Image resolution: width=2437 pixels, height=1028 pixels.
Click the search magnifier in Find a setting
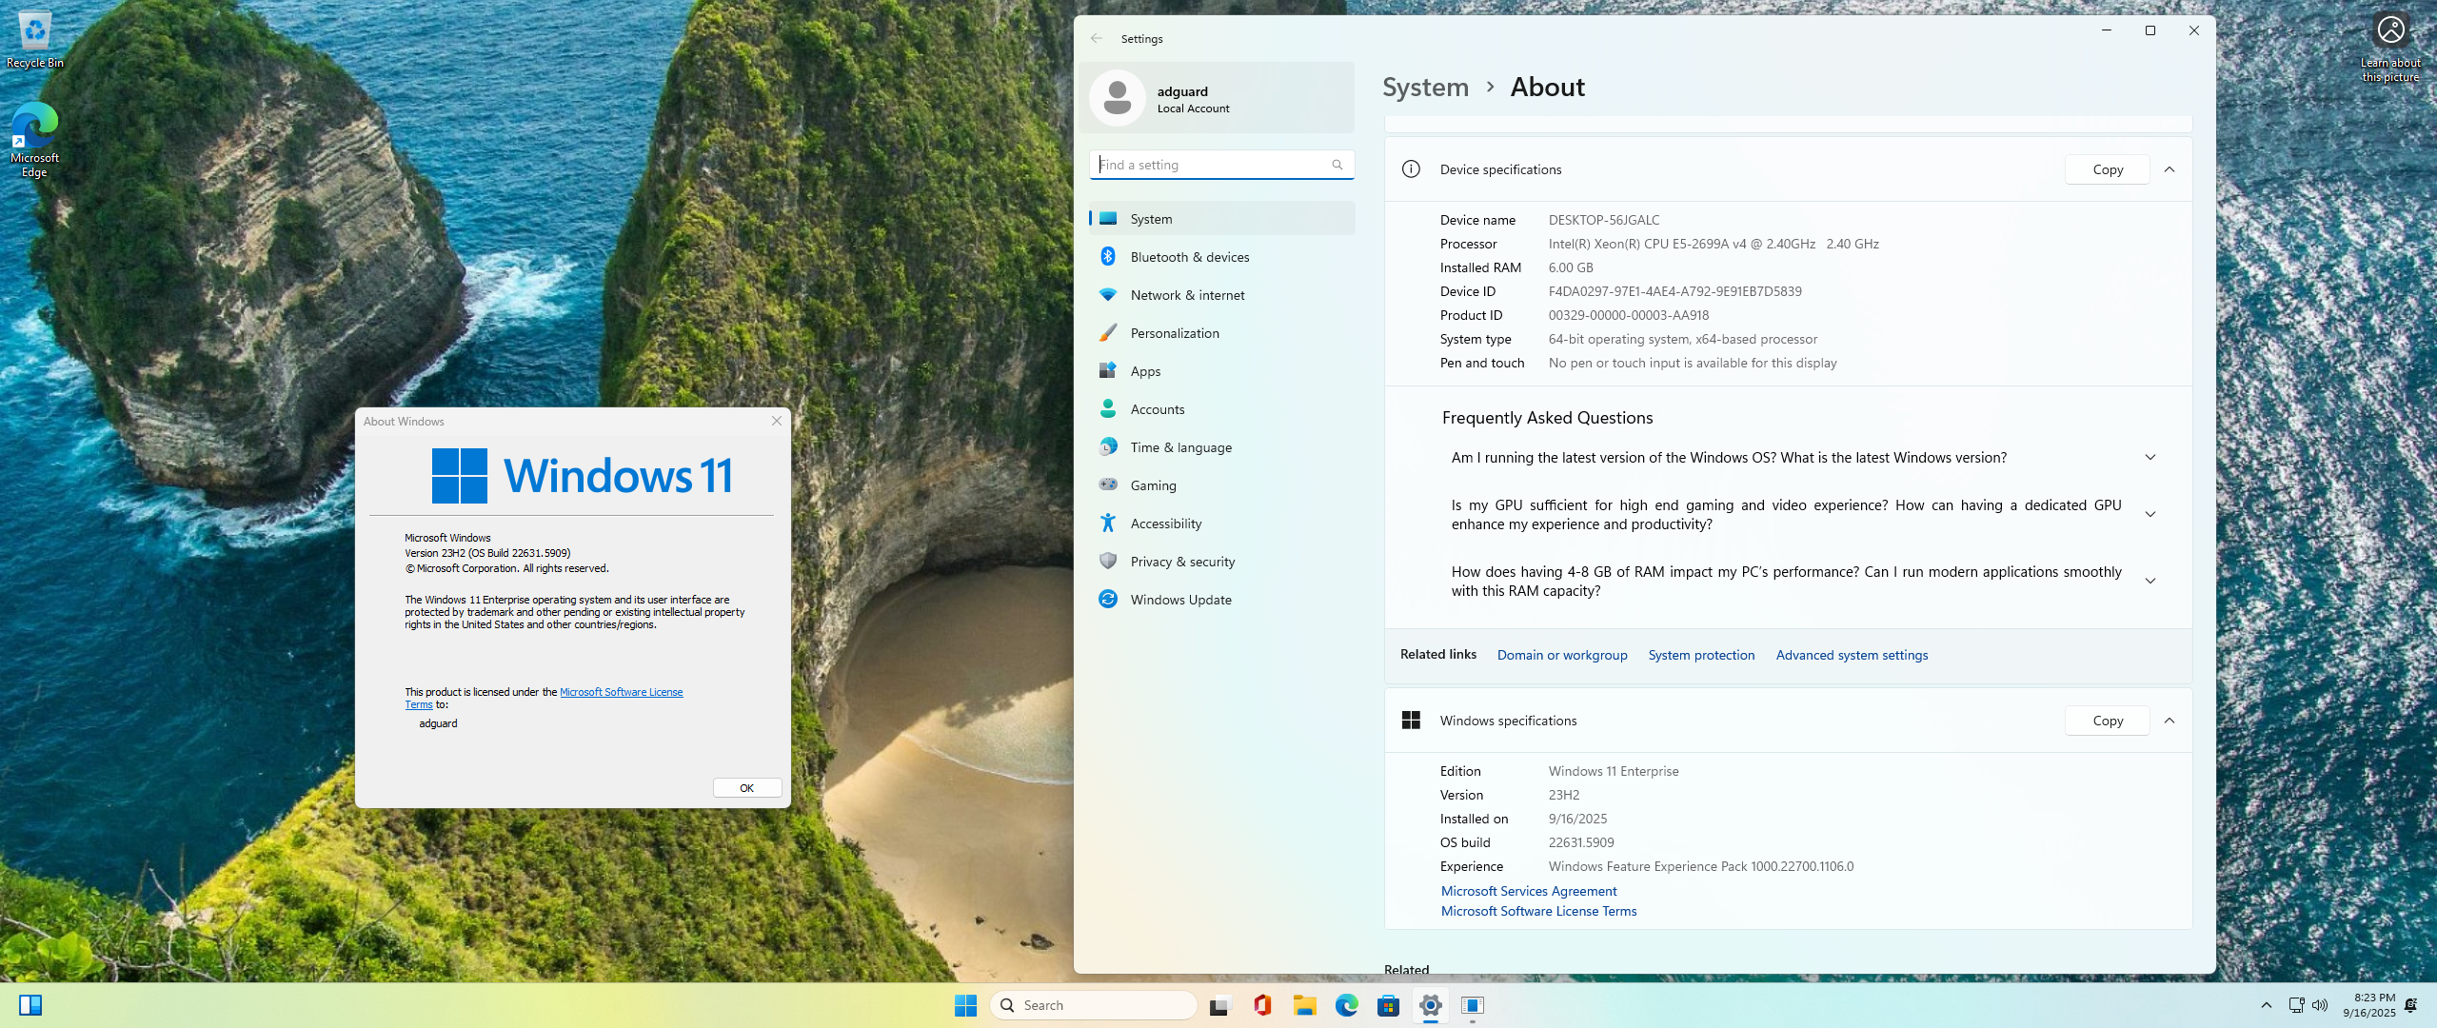point(1337,165)
